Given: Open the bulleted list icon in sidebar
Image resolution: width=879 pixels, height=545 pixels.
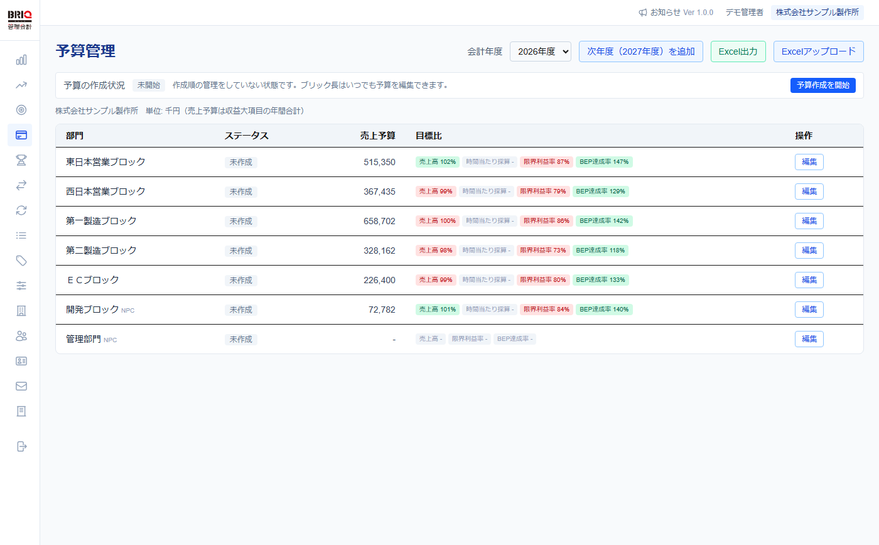Looking at the screenshot, I should [x=21, y=235].
